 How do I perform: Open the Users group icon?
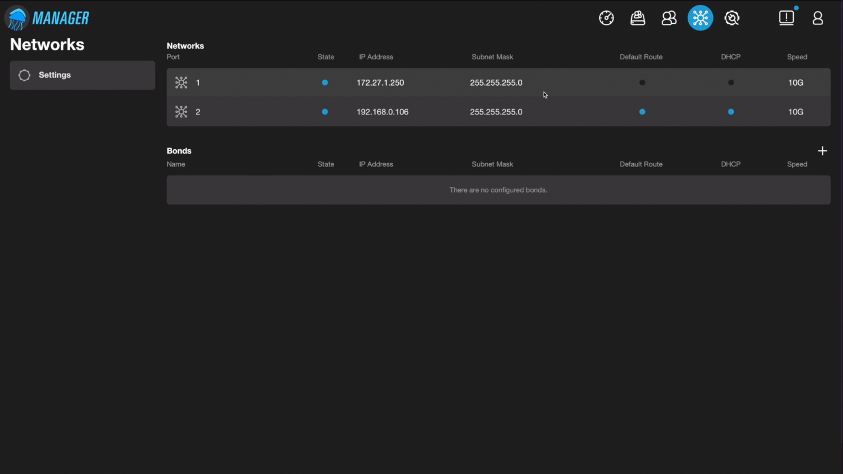669,18
